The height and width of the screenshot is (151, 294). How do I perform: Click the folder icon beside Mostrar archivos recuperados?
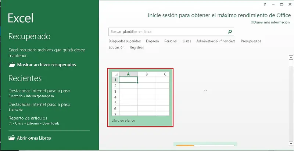coord(12,65)
